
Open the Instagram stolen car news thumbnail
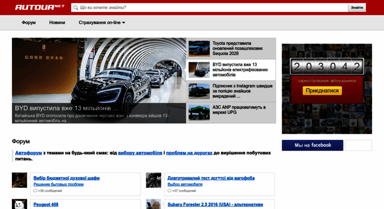coord(199,91)
